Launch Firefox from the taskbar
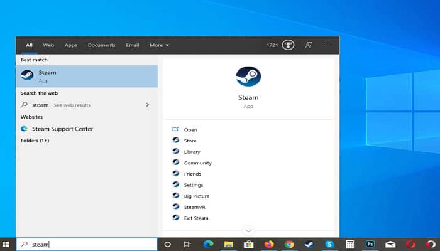440x251 pixels. coord(269,244)
